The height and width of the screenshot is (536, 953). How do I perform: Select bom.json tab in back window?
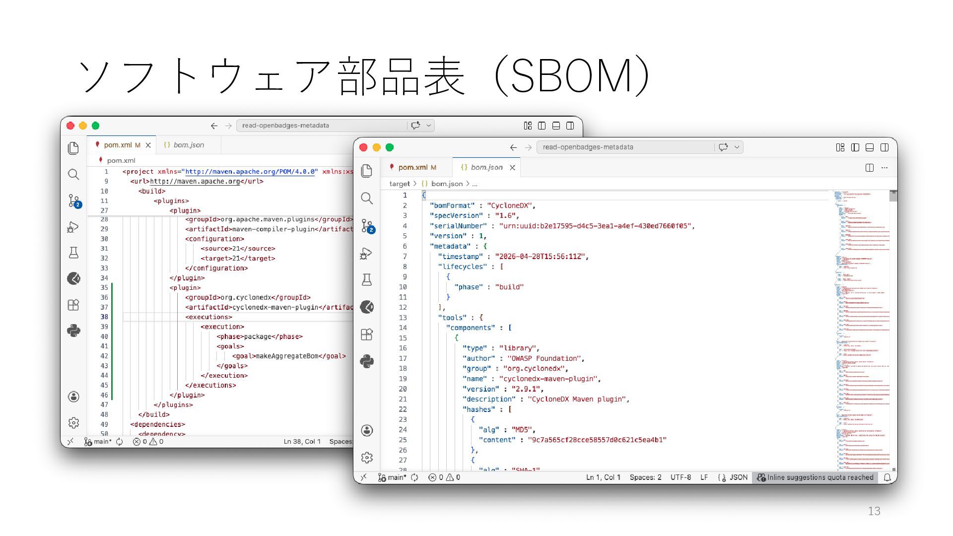(x=189, y=145)
